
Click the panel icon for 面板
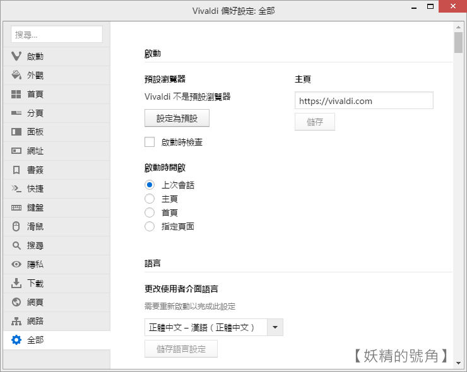pos(16,132)
